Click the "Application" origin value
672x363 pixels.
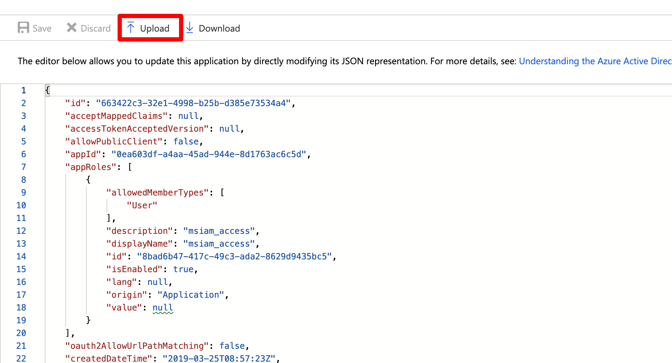[191, 295]
